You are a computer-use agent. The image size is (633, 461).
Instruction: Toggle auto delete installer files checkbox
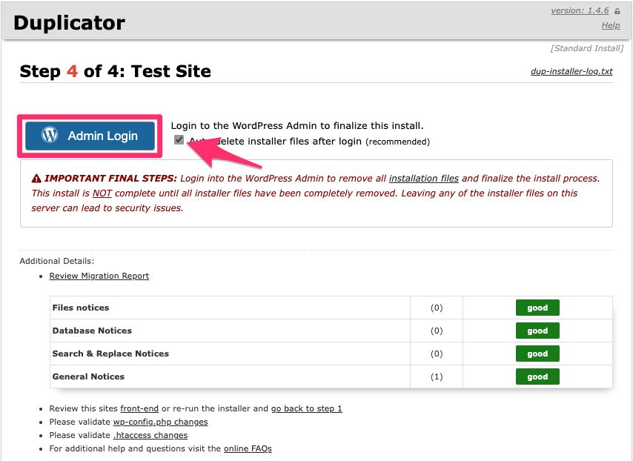pyautogui.click(x=179, y=139)
